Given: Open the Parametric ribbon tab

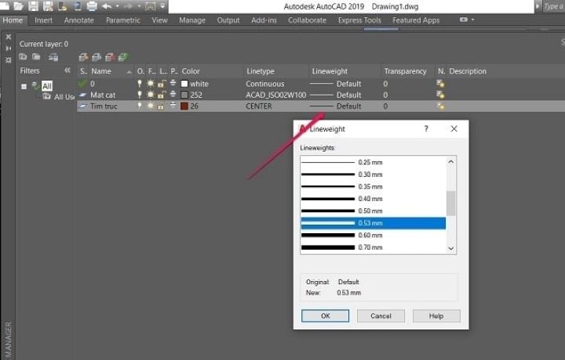Looking at the screenshot, I should [123, 20].
